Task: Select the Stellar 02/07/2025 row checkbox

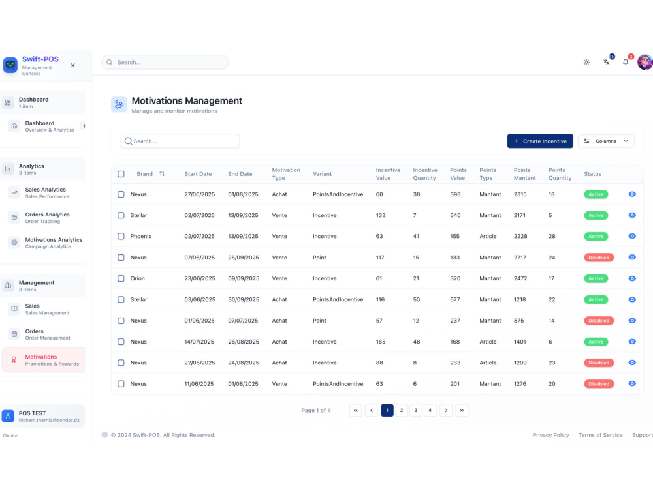Action: tap(121, 215)
